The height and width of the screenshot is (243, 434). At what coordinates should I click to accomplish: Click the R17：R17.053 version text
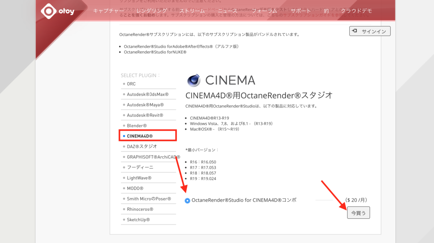pyautogui.click(x=203, y=168)
